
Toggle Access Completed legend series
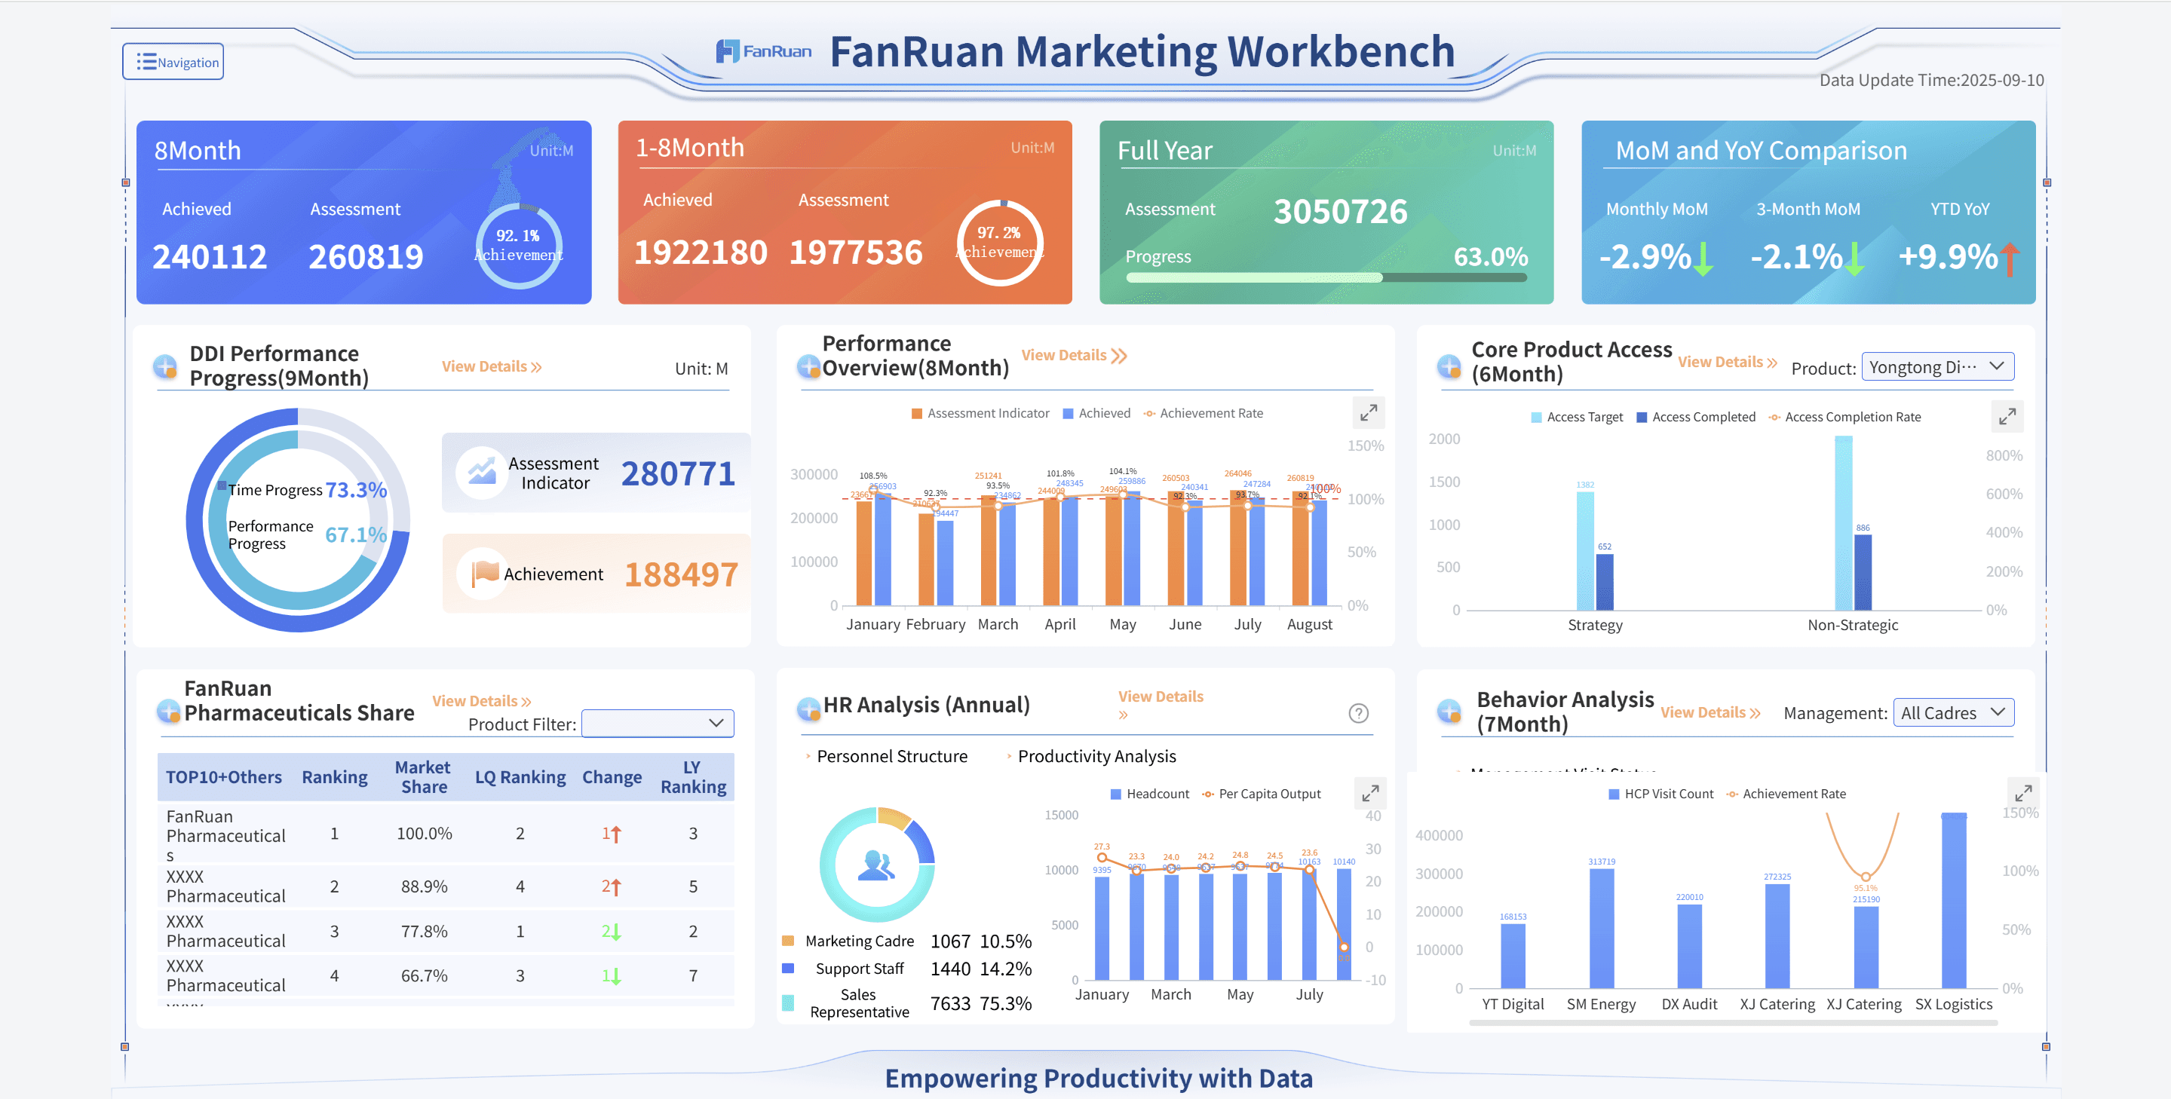1696,417
